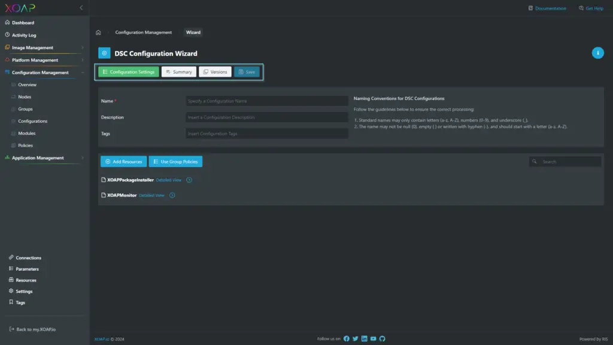Open Configuration Management breadcrumb
Image resolution: width=613 pixels, height=345 pixels.
click(x=144, y=32)
